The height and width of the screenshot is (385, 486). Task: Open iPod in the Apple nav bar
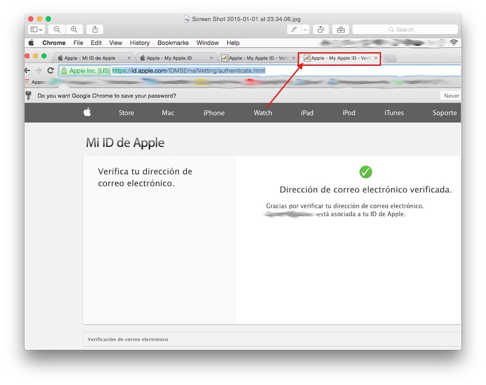349,113
